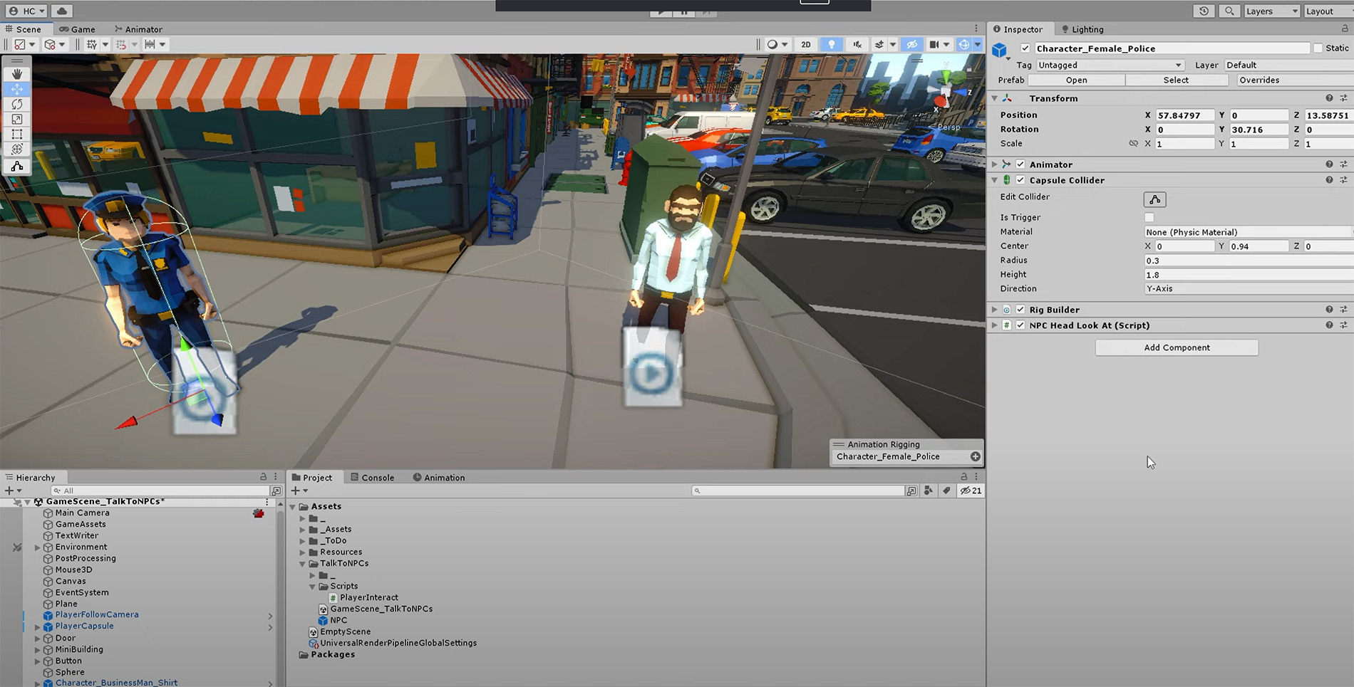Viewport: 1354px width, 687px height.
Task: Click the prefab Overrides button
Action: 1259,80
